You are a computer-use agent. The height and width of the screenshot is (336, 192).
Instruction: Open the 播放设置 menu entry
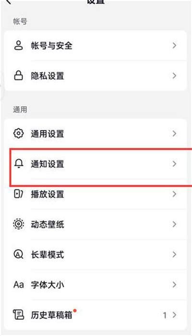pos(96,194)
